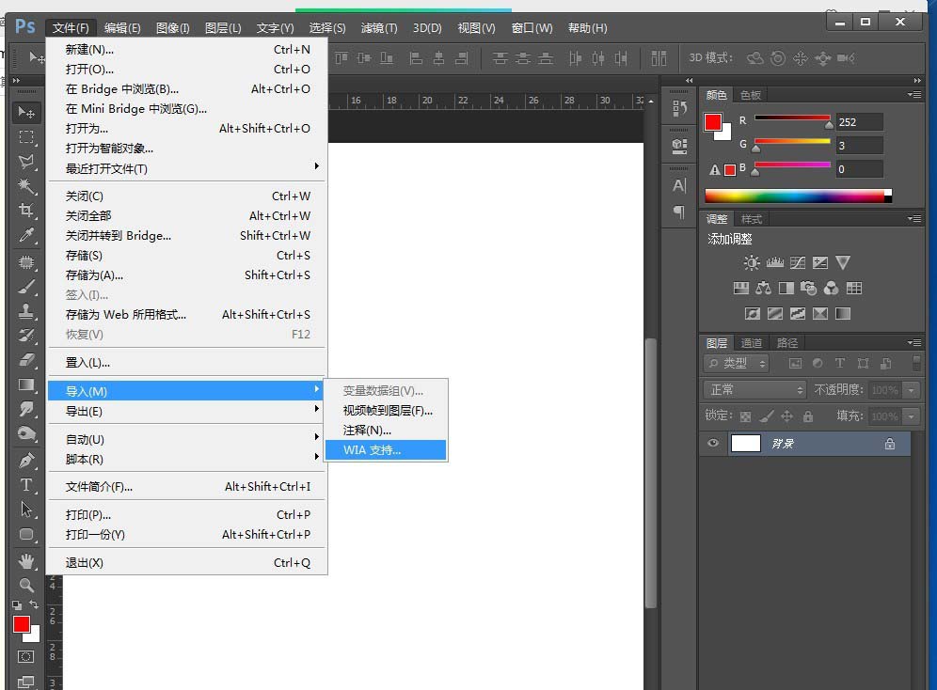Add a Color Balance adjustment (scales icon)
Screen dimensions: 937x690
pyautogui.click(x=763, y=289)
